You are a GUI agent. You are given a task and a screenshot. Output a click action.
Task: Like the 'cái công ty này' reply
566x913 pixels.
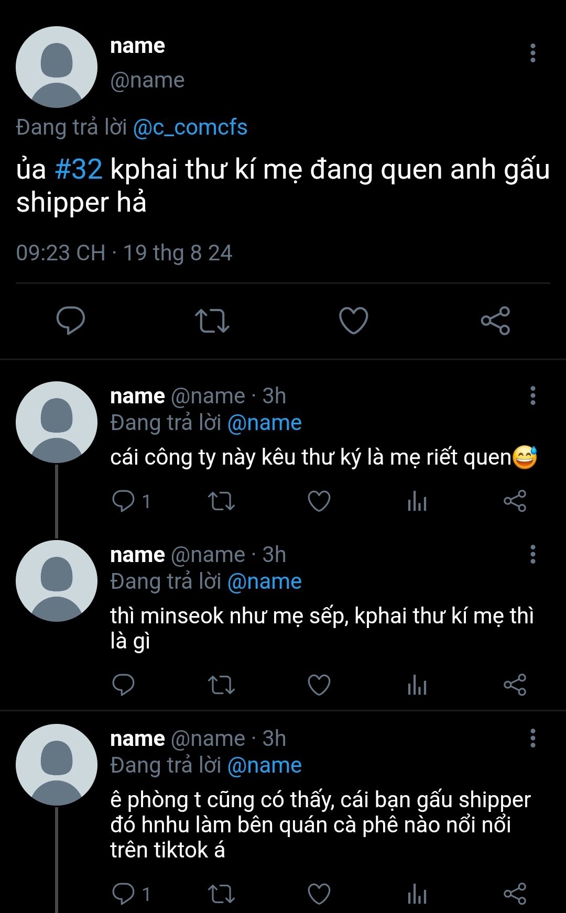(x=319, y=501)
